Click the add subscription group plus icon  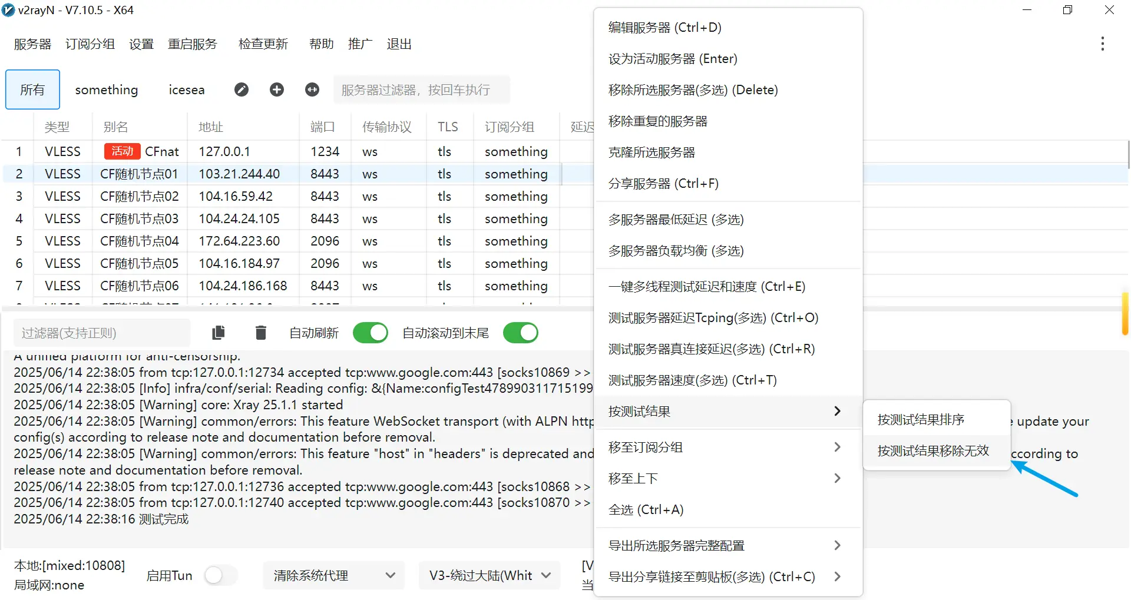277,89
